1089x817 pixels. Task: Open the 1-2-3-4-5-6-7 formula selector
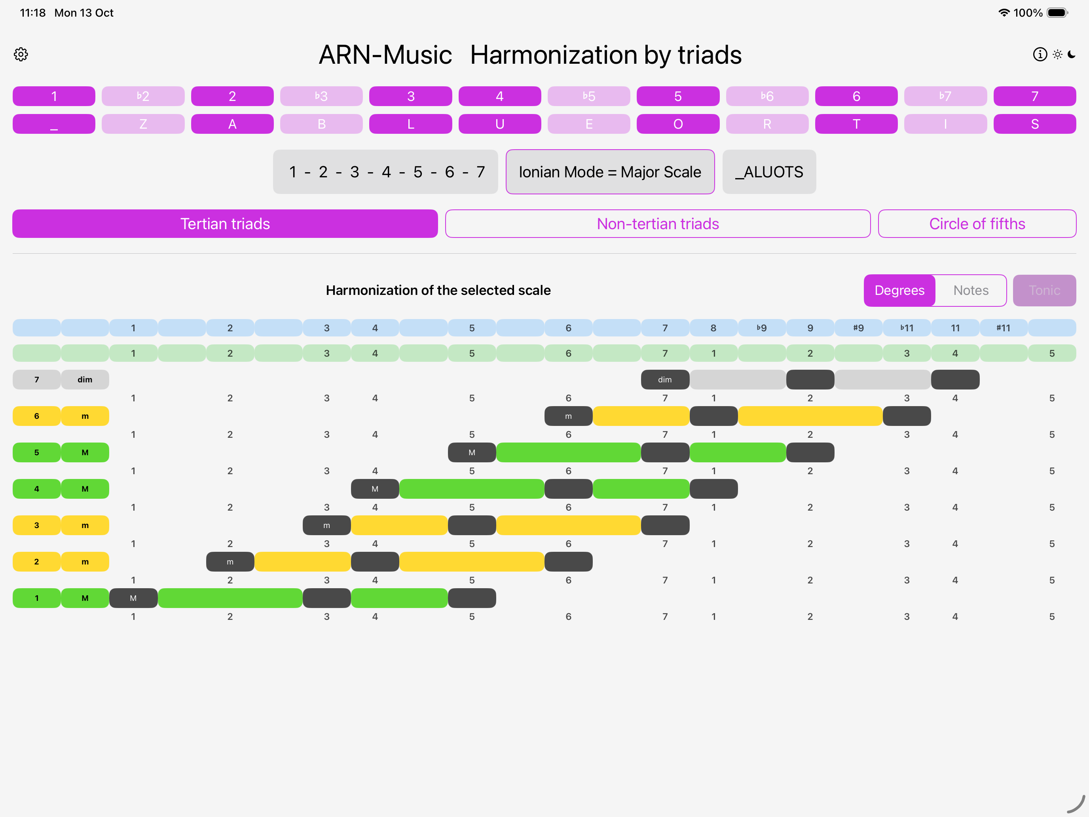click(385, 172)
